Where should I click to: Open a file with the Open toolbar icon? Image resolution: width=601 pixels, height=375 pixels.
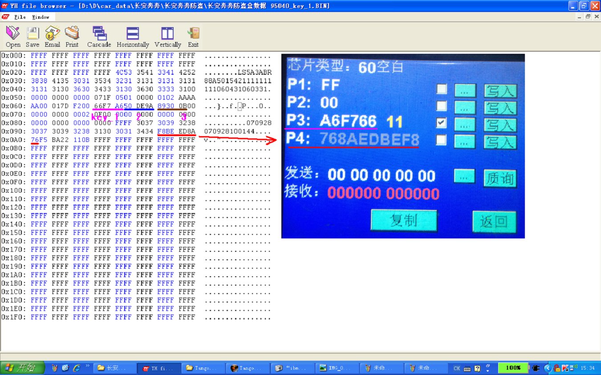pos(13,36)
